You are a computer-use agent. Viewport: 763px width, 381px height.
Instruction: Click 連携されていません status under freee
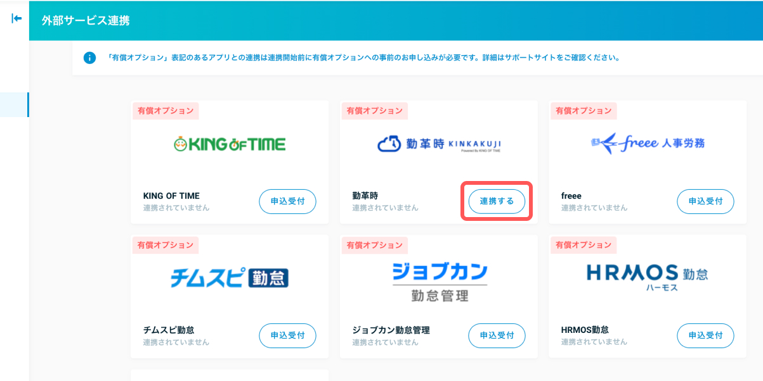(x=594, y=208)
